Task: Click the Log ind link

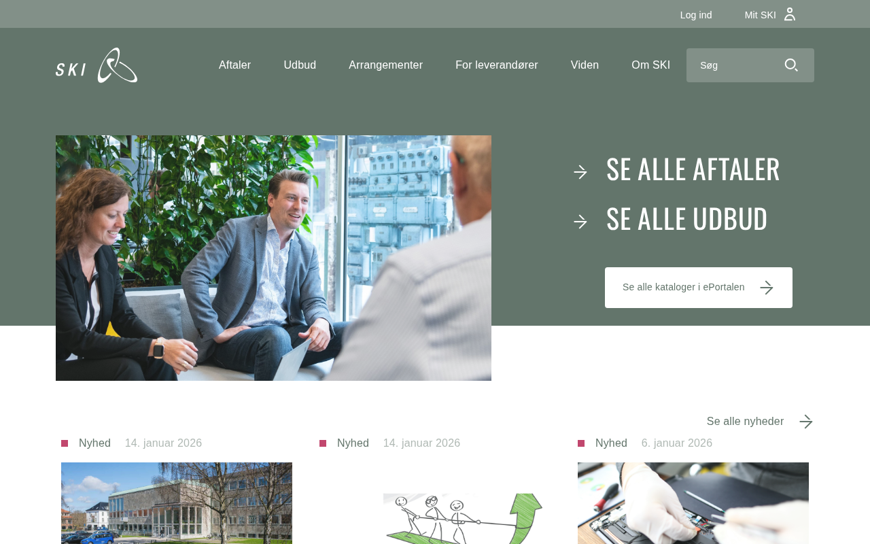Action: coord(696,15)
